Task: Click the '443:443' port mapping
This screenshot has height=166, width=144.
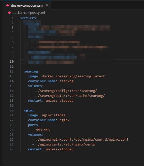Action: [x=43, y=130]
